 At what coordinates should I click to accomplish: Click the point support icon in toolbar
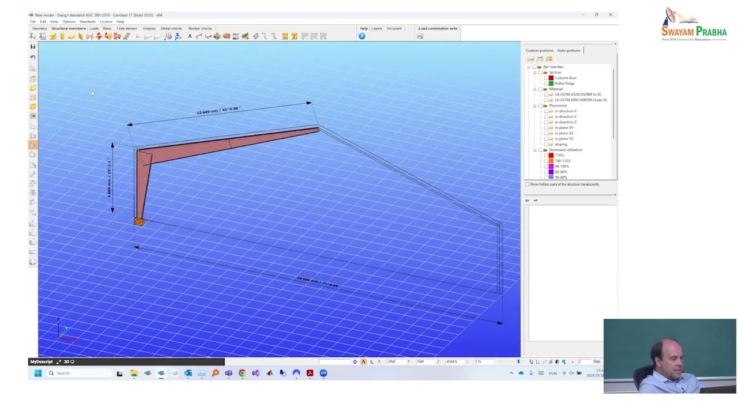coord(190,36)
